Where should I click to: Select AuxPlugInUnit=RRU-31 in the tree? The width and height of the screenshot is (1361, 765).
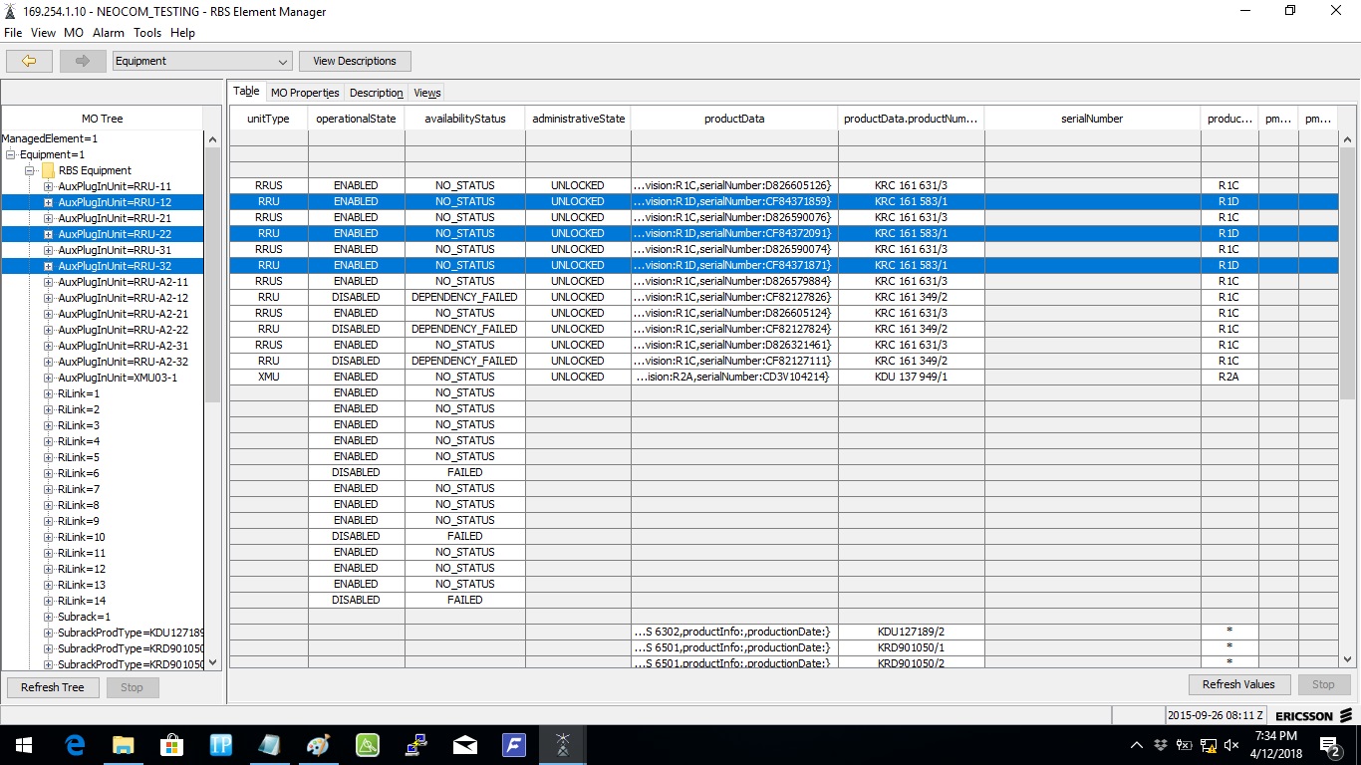[x=115, y=250]
